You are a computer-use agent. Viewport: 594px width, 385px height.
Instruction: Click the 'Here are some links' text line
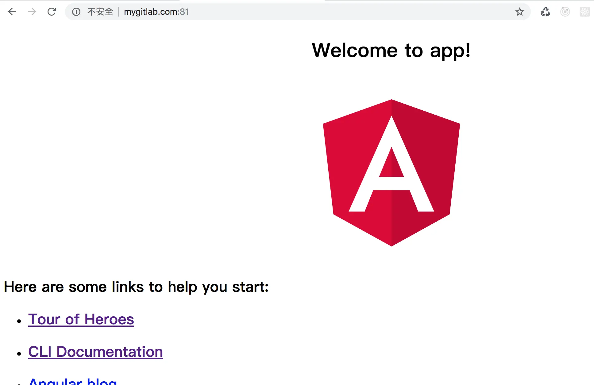click(x=136, y=287)
